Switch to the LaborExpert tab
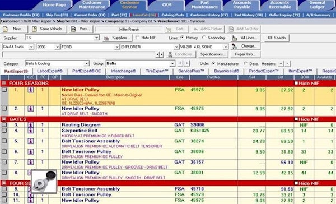 [x=50, y=71]
